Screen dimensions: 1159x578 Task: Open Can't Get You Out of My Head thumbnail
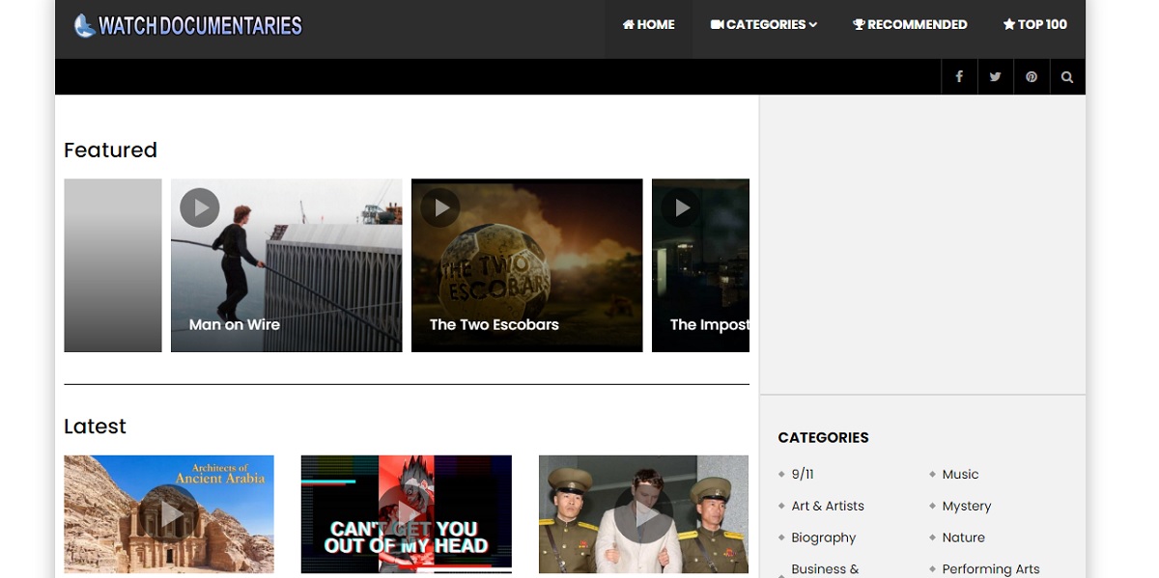click(x=406, y=514)
